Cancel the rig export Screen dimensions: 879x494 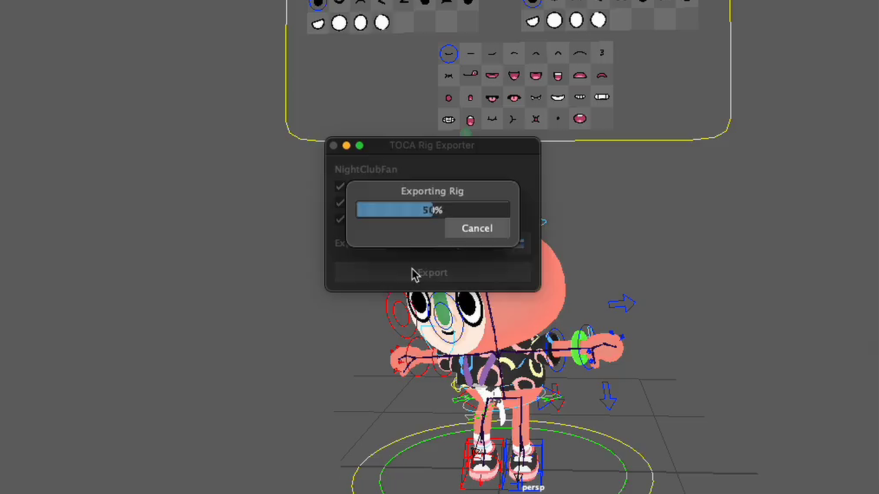pos(477,228)
